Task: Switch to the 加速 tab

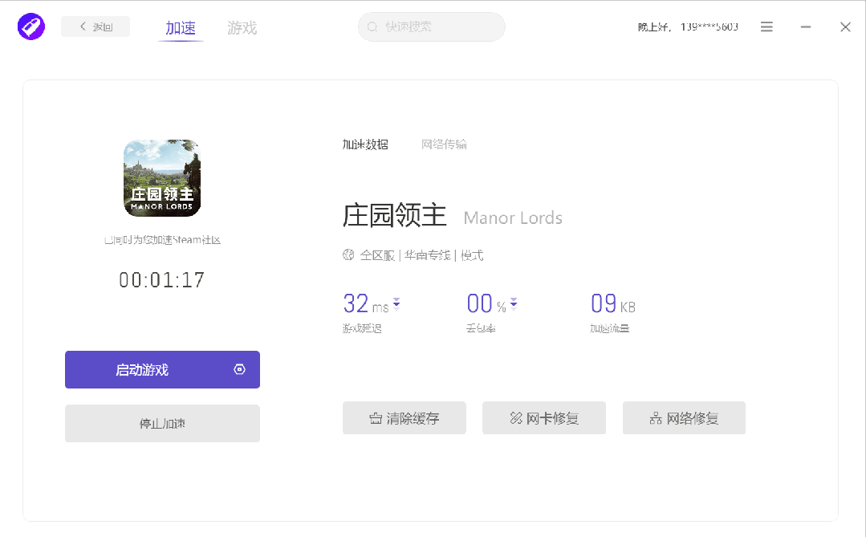Action: pos(181,28)
